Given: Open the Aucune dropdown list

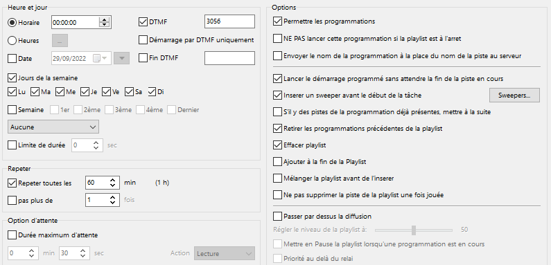Looking at the screenshot, I should (53, 127).
